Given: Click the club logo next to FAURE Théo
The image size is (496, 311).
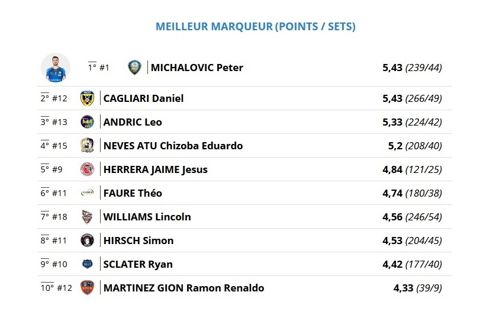Looking at the screenshot, I should point(88,193).
